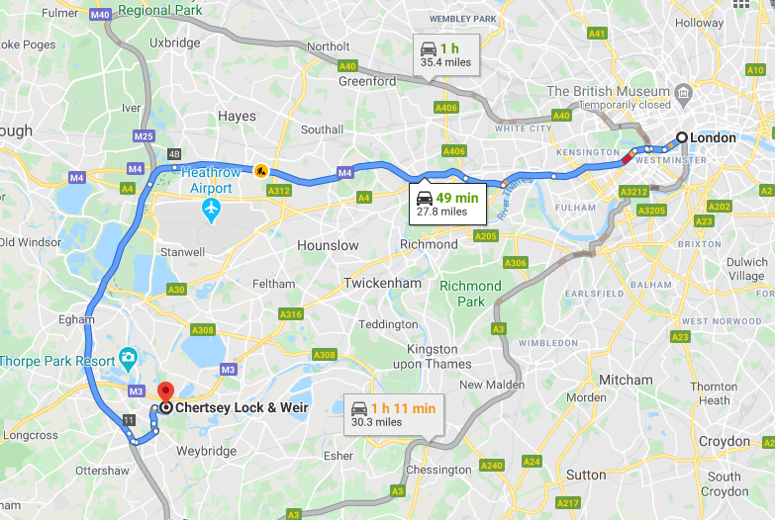Click the M25 road shield near Iver
The width and height of the screenshot is (775, 520).
pos(144,136)
